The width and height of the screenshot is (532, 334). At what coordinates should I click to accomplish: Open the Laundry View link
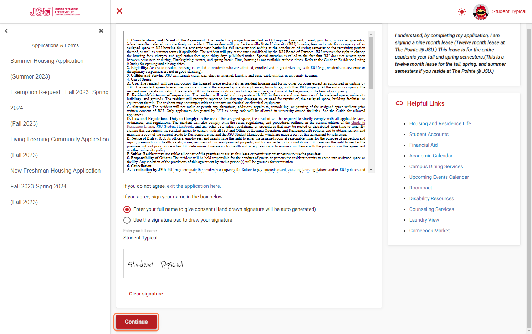(424, 220)
